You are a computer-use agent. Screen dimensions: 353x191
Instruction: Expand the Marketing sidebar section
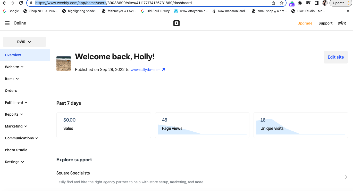[16, 126]
